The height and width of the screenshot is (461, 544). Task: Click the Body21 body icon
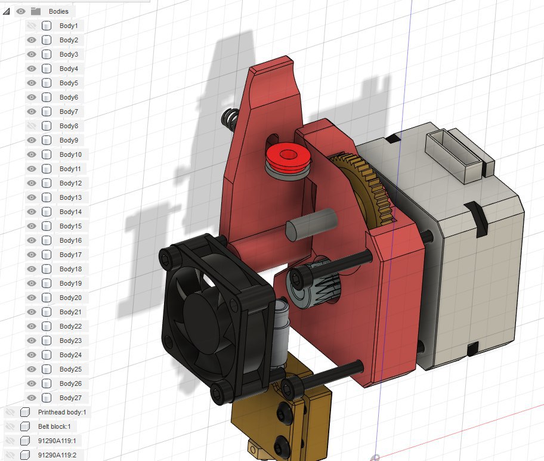click(47, 312)
